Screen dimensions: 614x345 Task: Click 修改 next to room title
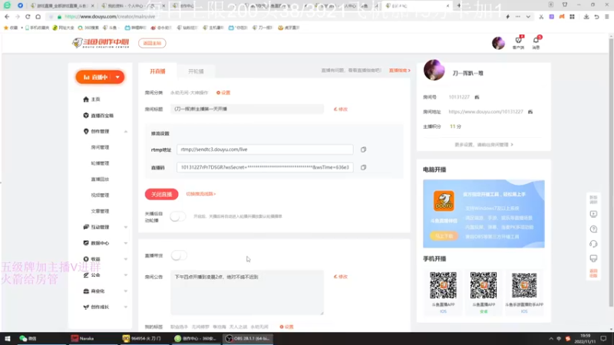341,109
